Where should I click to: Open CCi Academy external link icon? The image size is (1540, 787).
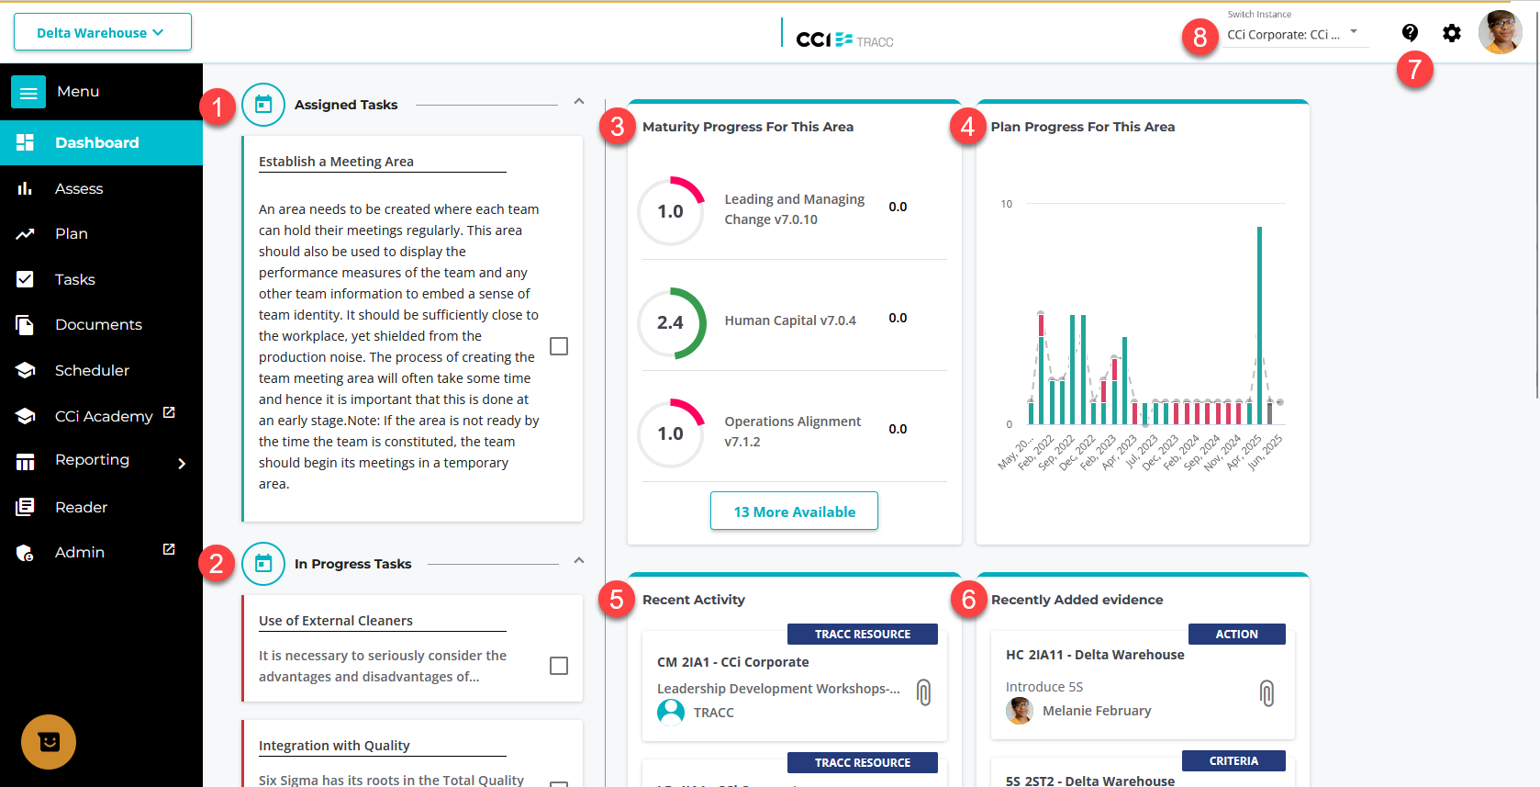point(169,413)
